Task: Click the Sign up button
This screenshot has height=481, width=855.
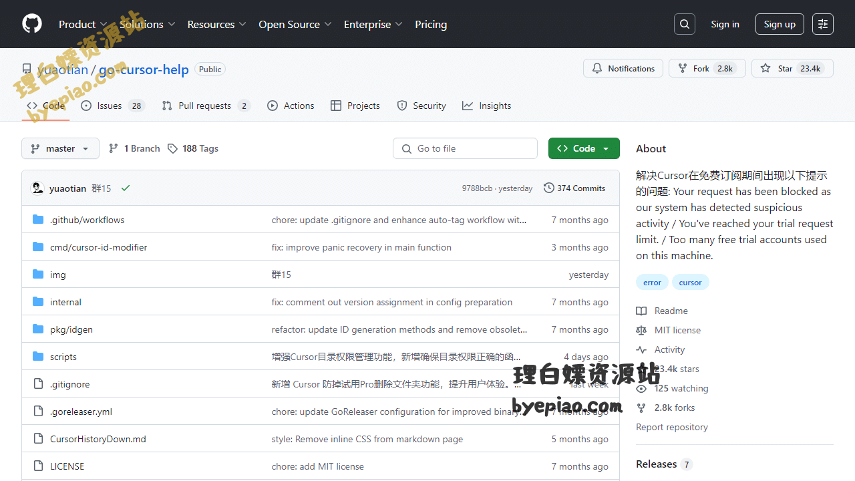Action: point(780,24)
